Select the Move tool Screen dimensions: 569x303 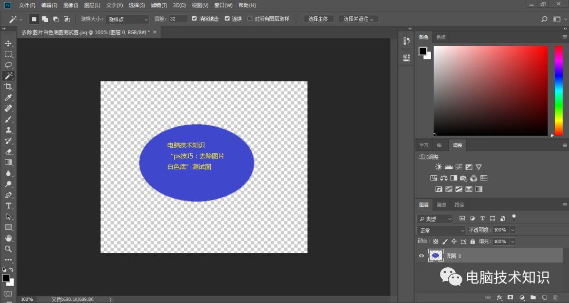pos(8,44)
